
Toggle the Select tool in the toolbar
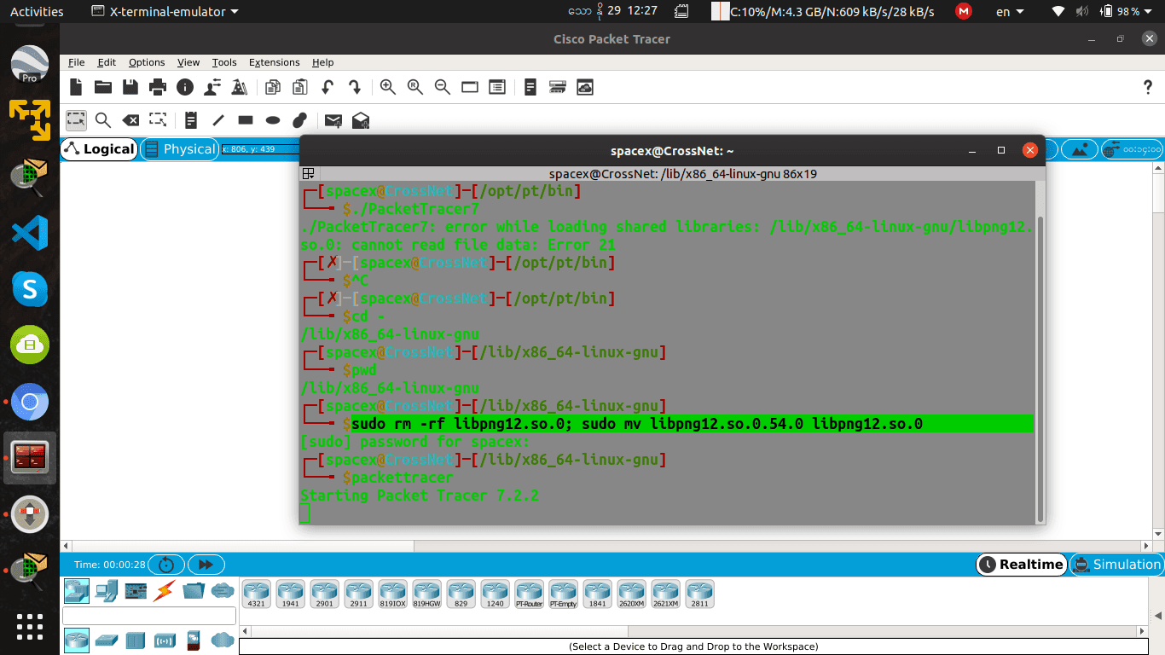(x=76, y=120)
